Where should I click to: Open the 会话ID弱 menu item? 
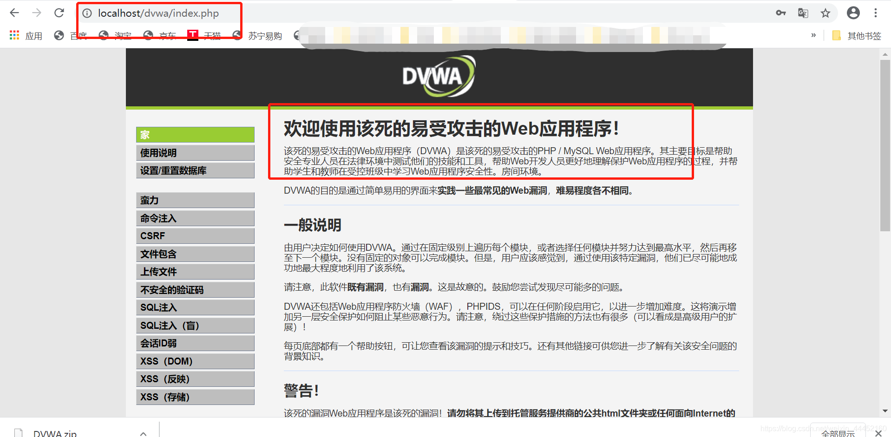click(195, 343)
